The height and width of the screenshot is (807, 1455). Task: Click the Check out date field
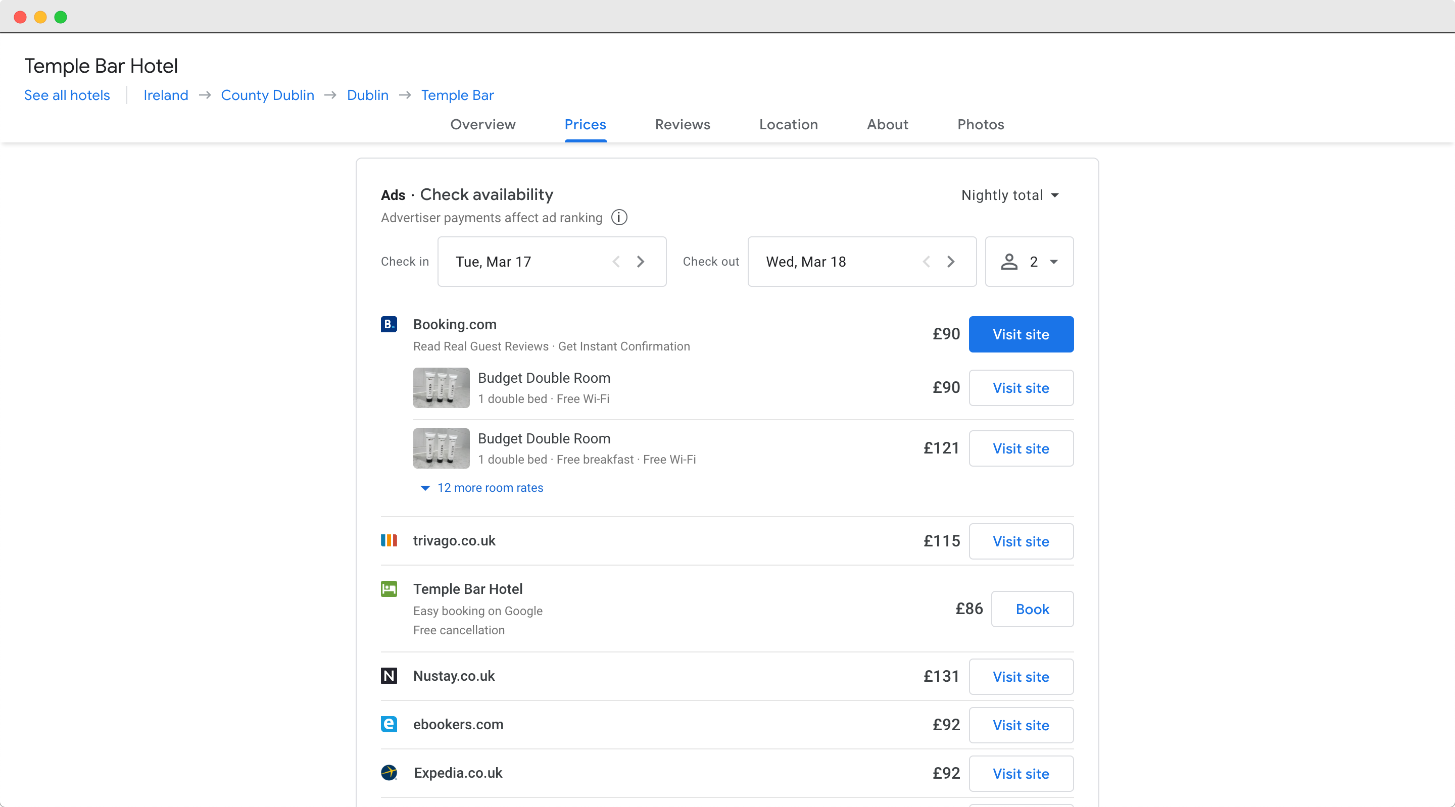[x=862, y=262]
